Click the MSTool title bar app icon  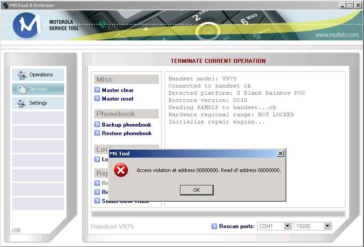[x=5, y=5]
